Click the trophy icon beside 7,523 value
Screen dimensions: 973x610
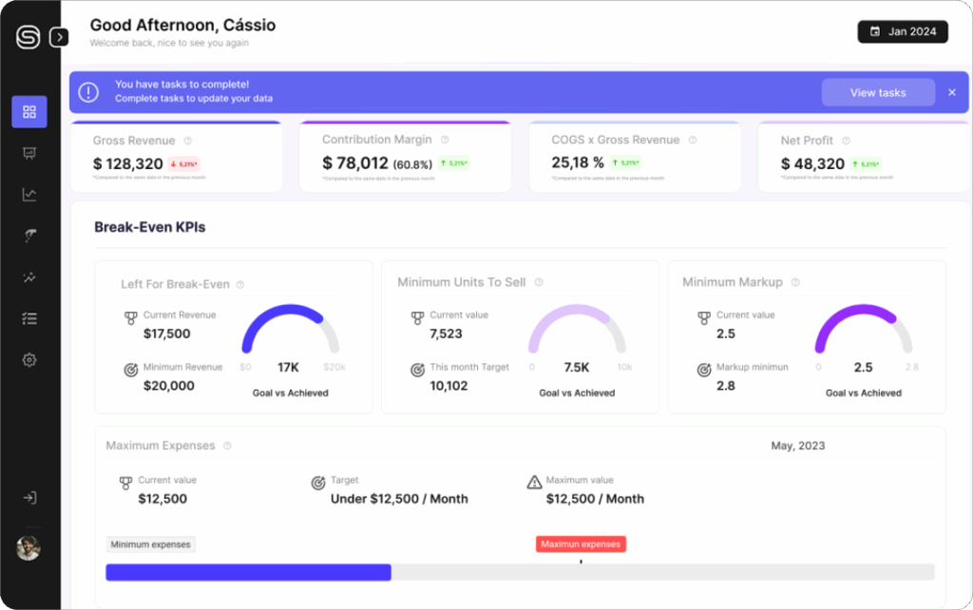[418, 318]
